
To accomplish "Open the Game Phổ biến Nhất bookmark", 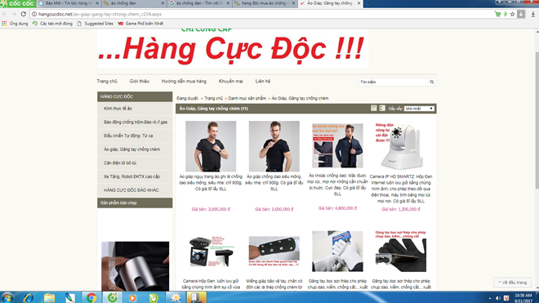I will coord(140,24).
